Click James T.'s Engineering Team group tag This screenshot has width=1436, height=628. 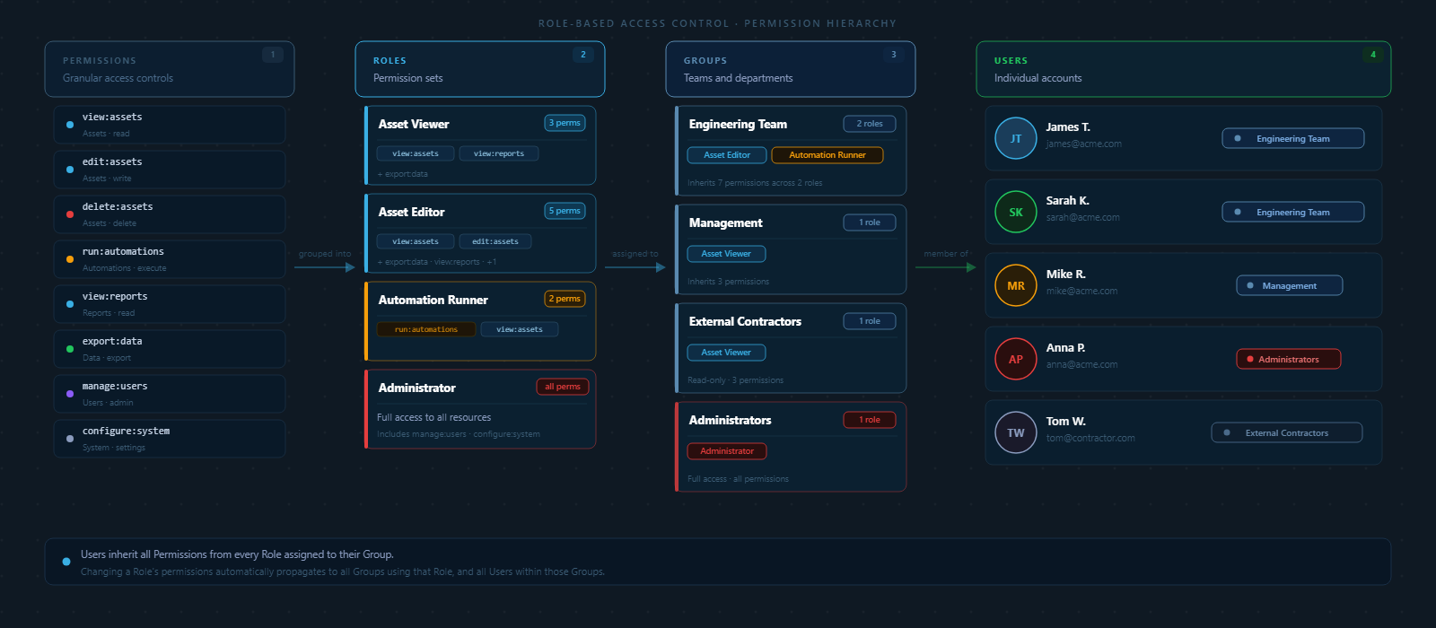point(1293,138)
